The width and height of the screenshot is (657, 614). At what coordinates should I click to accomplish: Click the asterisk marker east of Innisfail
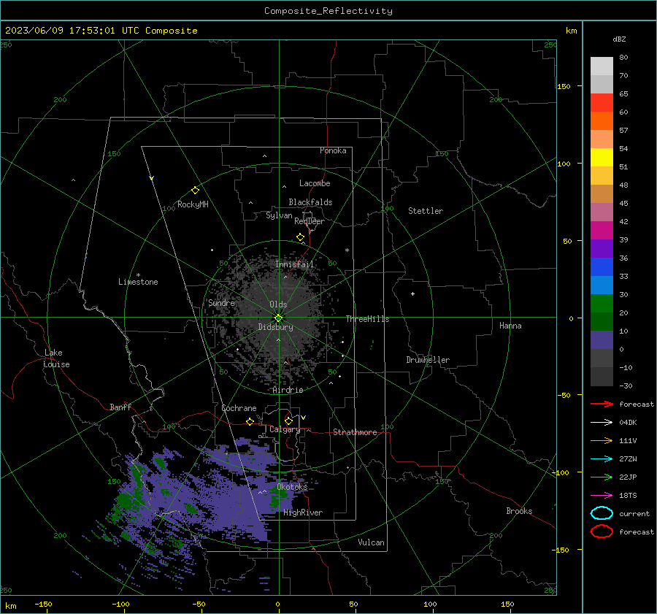(347, 250)
